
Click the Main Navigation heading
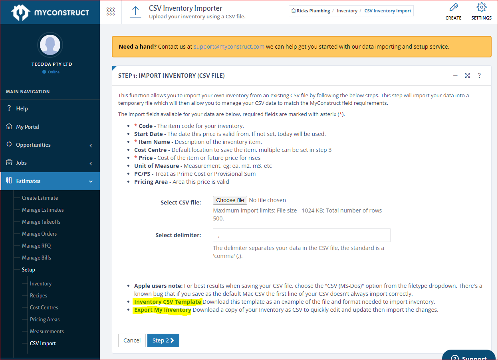click(28, 92)
